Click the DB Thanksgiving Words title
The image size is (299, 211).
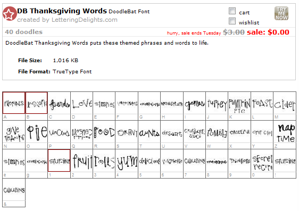click(62, 11)
